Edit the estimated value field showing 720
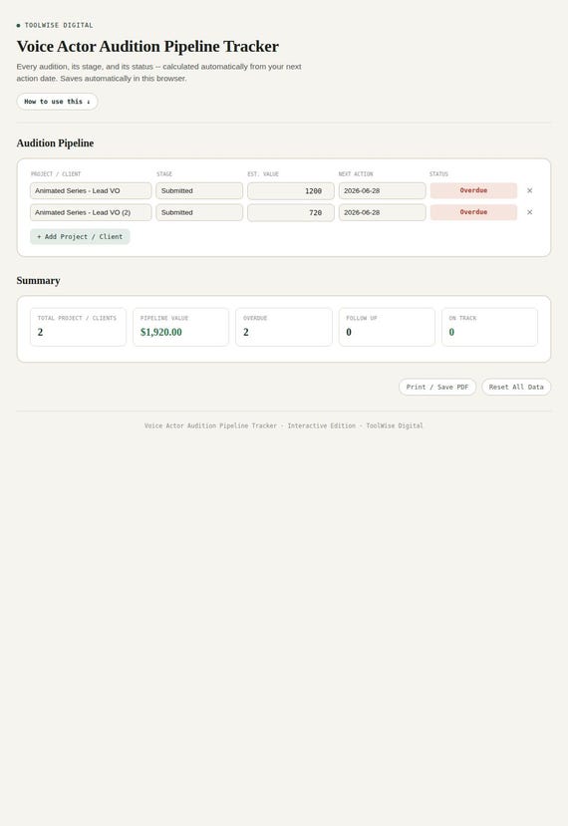The height and width of the screenshot is (826, 568). pyautogui.click(x=291, y=212)
